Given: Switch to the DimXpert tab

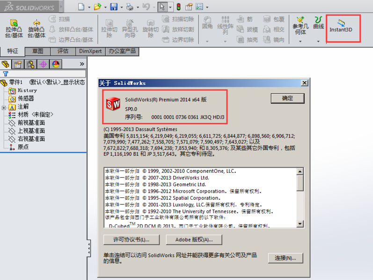Looking at the screenshot, I should click(x=90, y=51).
